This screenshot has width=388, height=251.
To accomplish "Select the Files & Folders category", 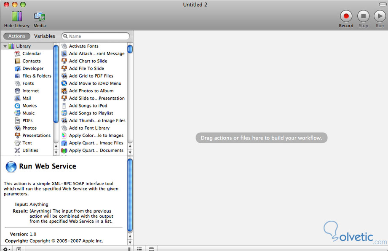I will click(x=37, y=76).
